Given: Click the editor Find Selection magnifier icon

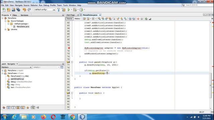Looking at the screenshot, I should pyautogui.click(x=99, y=19).
